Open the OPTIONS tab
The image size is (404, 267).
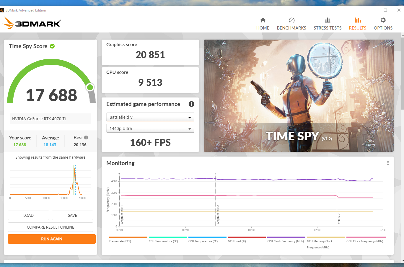383,24
